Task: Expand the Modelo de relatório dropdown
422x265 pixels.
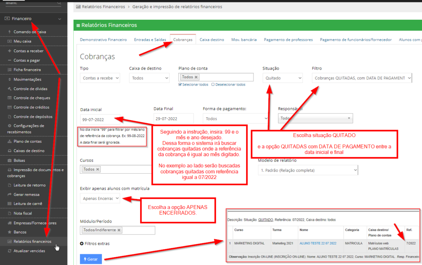Action: pos(308,170)
